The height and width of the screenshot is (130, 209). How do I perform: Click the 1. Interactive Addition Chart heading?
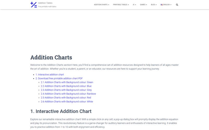[61, 111]
